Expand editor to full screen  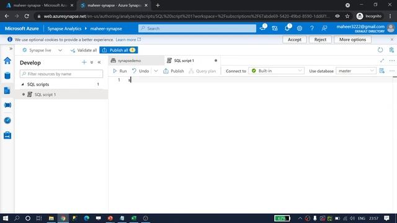click(382, 61)
